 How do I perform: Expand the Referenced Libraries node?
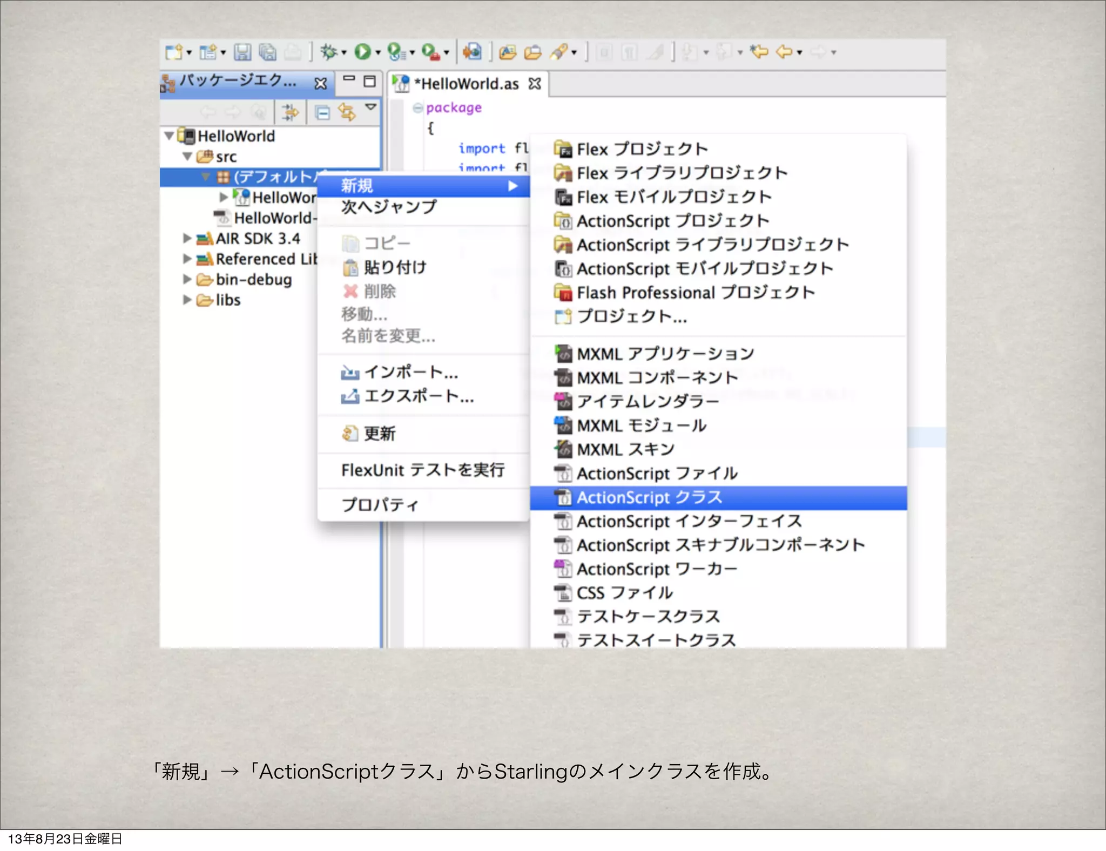click(x=187, y=259)
